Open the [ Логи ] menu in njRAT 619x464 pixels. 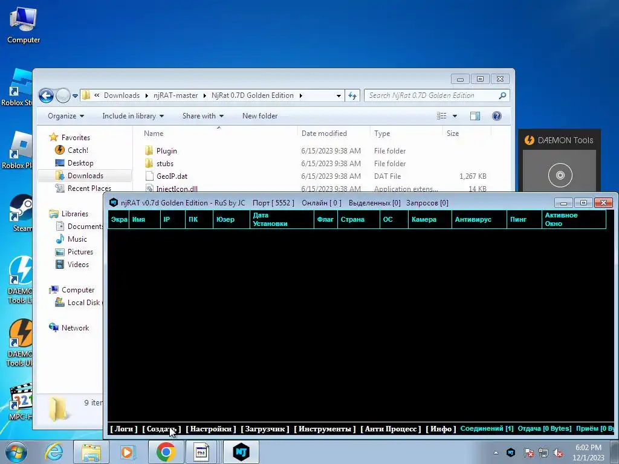coord(123,429)
